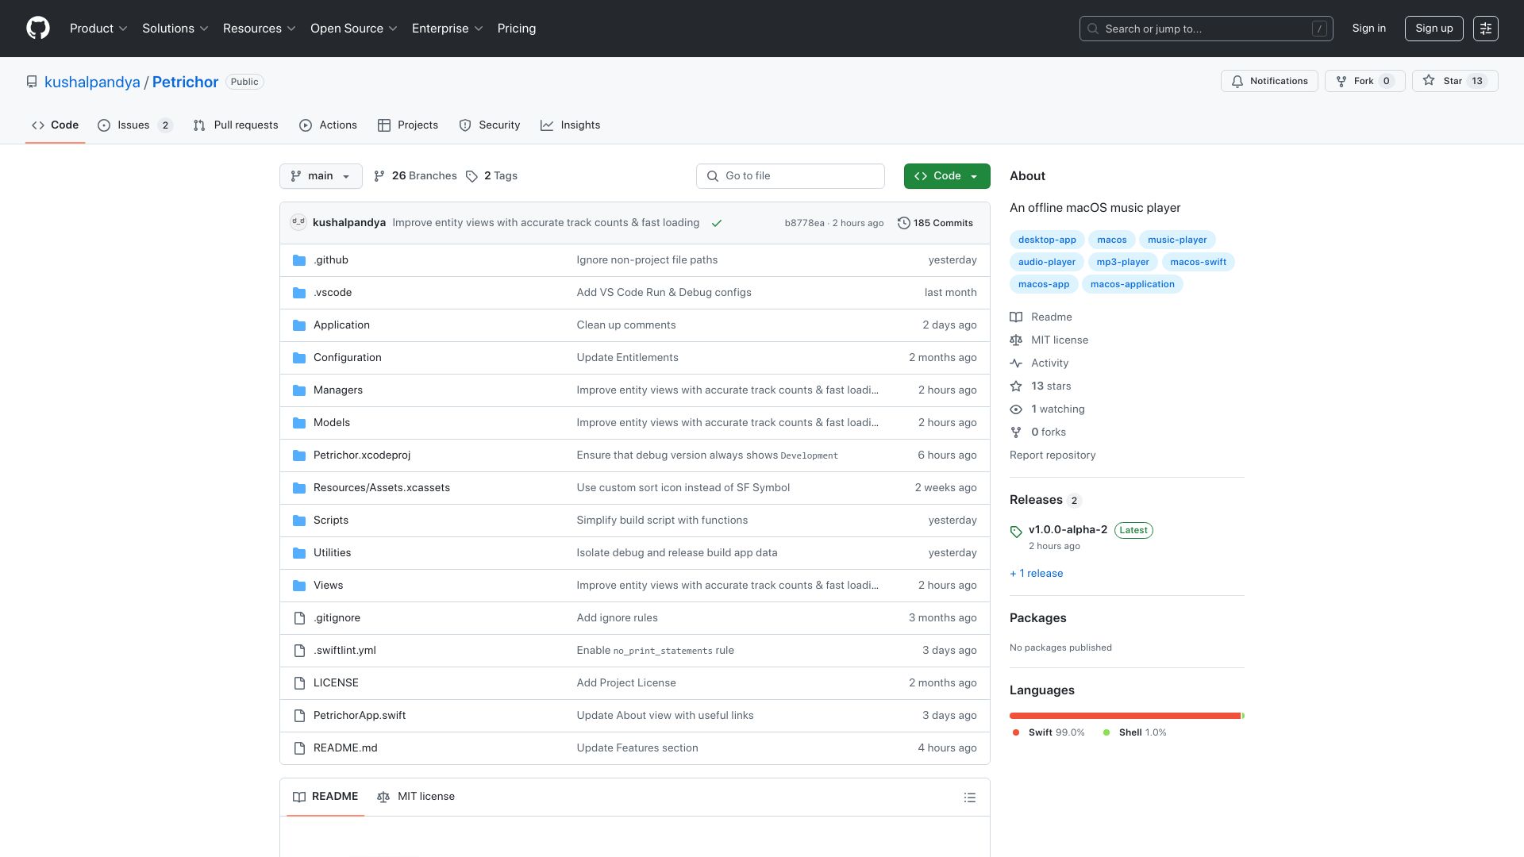Click the Go to file search field
The image size is (1524, 857).
[x=791, y=176]
